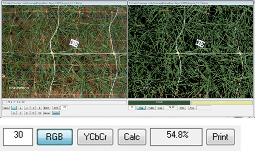
Task: Select RGB mode in the enlarged button strip
Action: pyautogui.click(x=54, y=137)
